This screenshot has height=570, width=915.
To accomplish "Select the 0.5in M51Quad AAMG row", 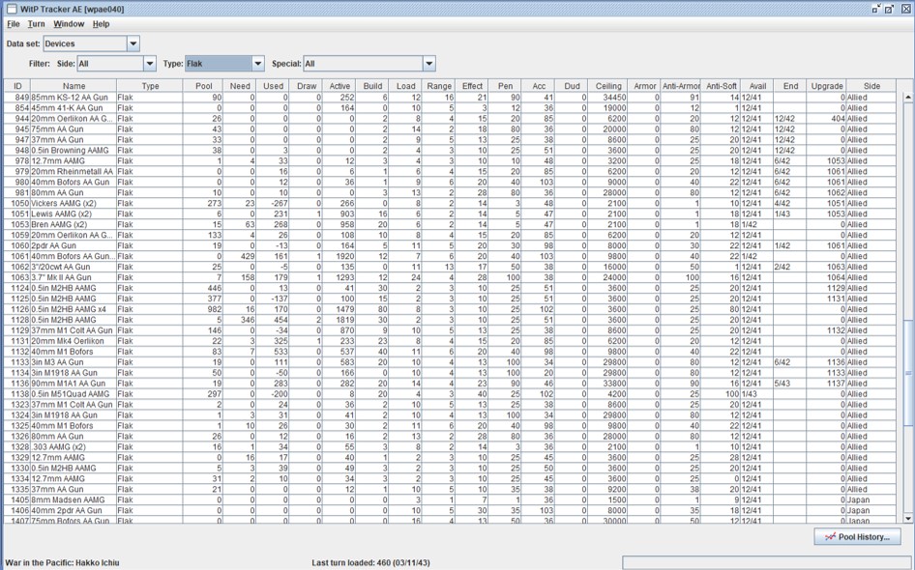I will (x=450, y=394).
